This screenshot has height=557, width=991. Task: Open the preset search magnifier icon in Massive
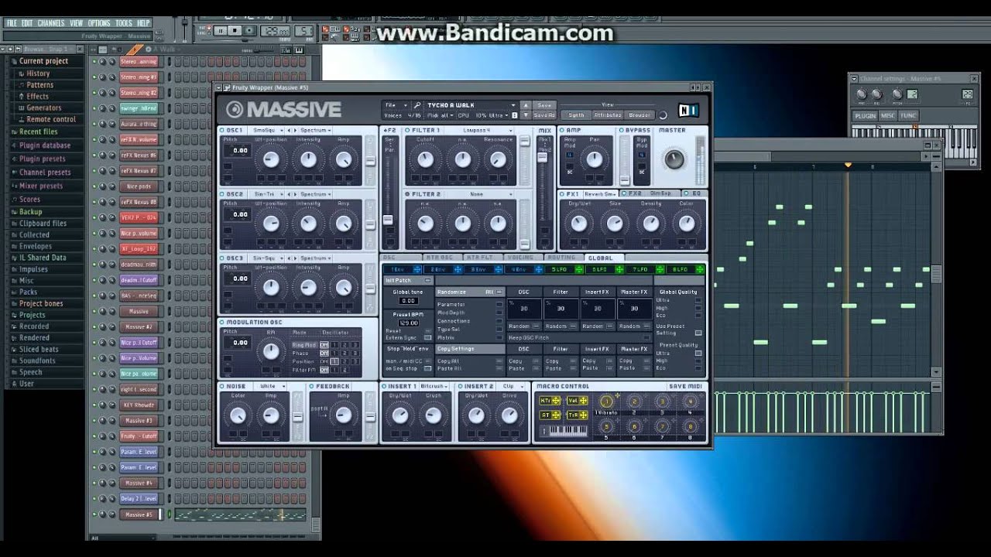(417, 105)
